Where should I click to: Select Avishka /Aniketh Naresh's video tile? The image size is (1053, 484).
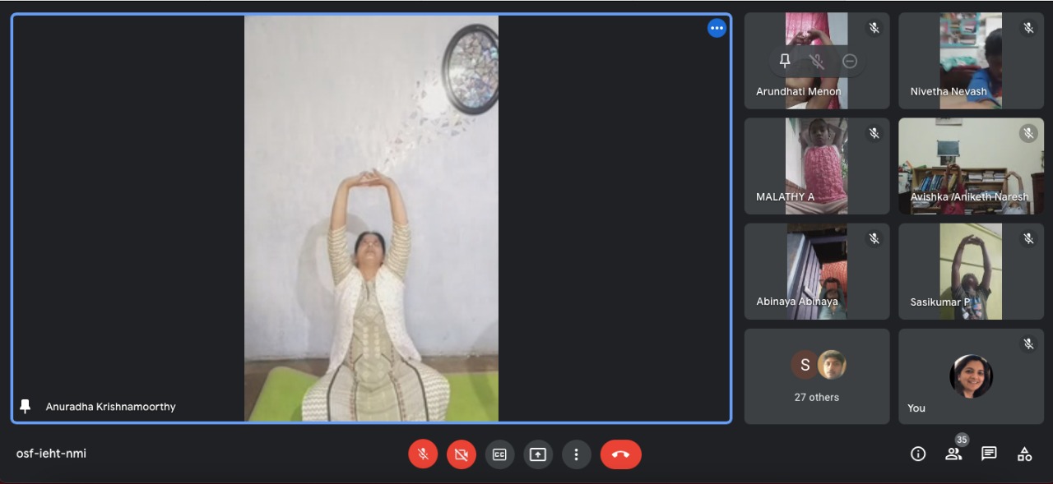pos(971,166)
